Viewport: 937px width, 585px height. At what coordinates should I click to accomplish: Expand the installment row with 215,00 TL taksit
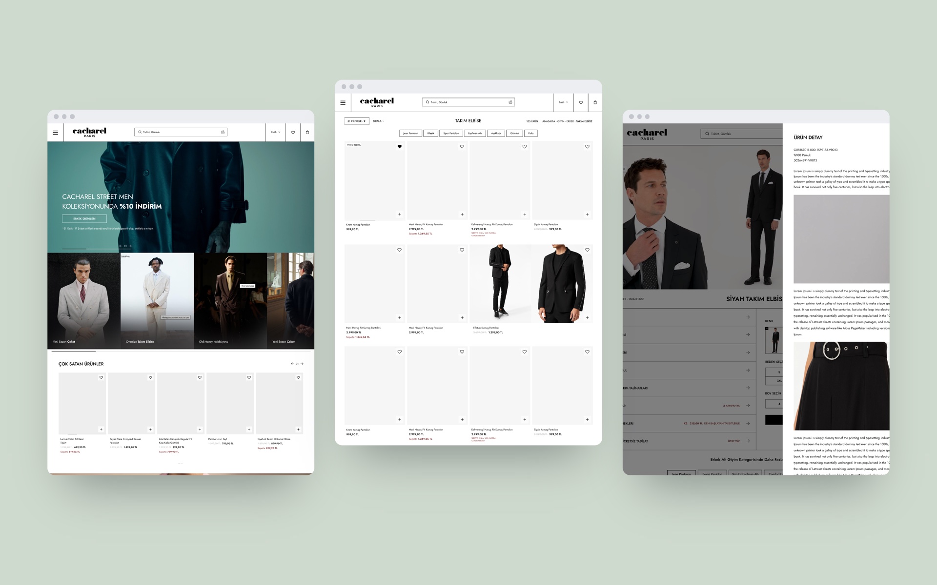tap(689, 423)
